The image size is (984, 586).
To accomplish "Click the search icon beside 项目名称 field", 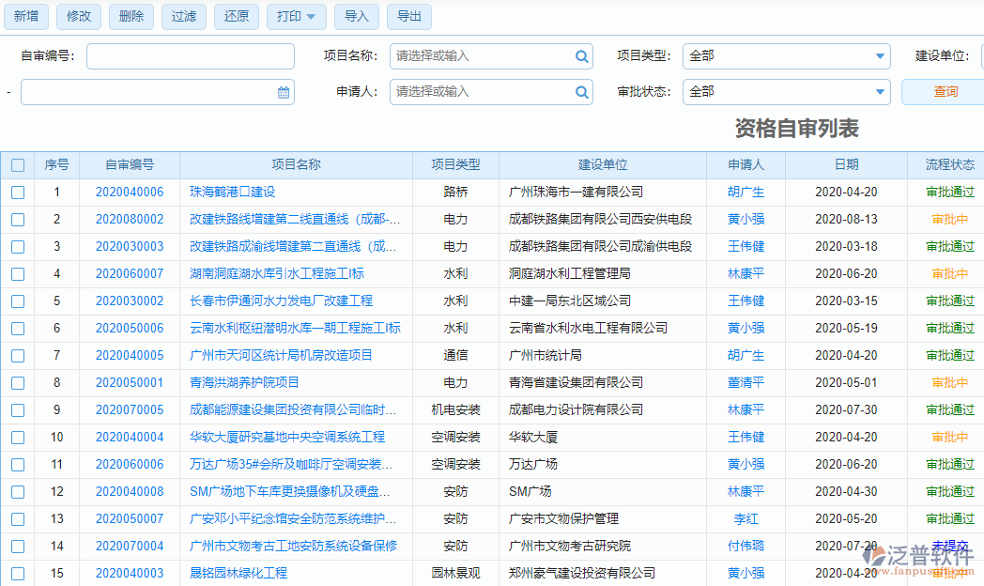I will point(582,56).
